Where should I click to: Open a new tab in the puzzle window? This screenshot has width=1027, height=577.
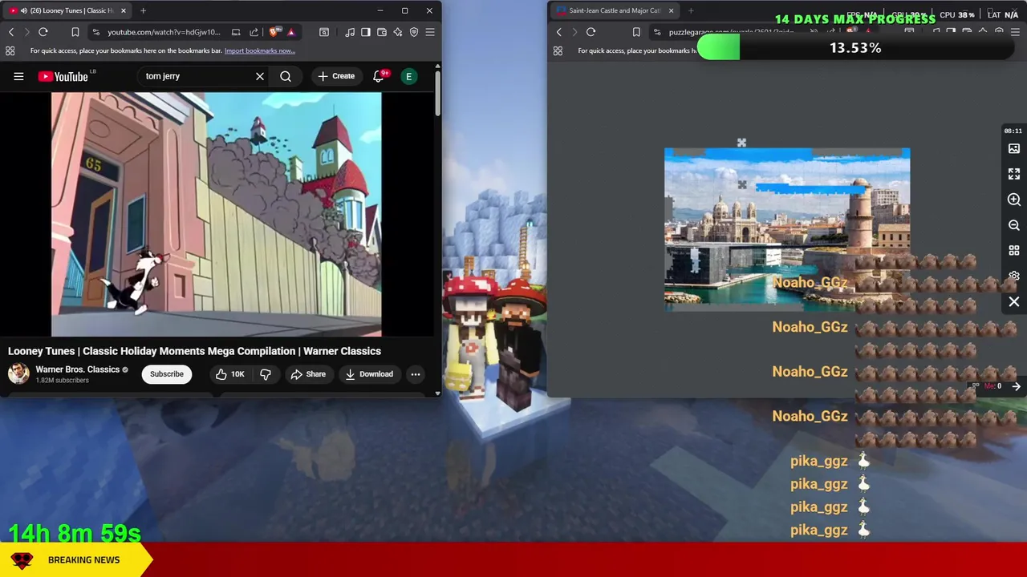[x=691, y=10]
